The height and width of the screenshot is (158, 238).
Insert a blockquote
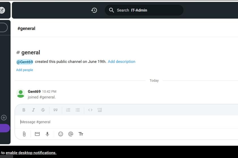(x=56, y=110)
